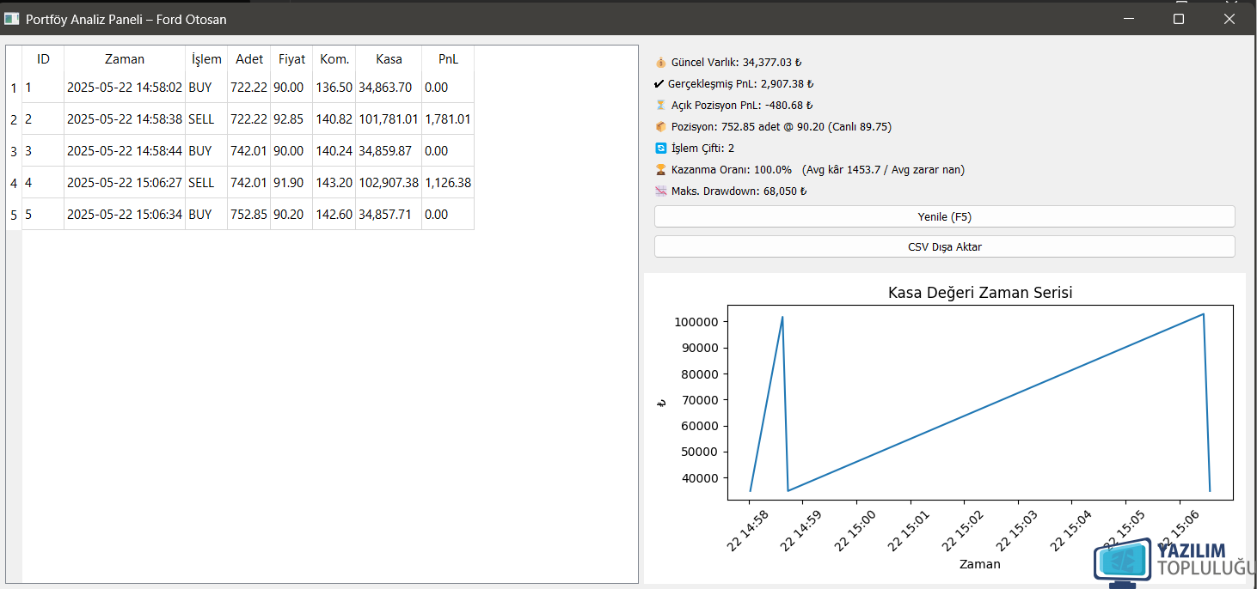Click the ID column header
The height and width of the screenshot is (589, 1257).
click(x=43, y=59)
